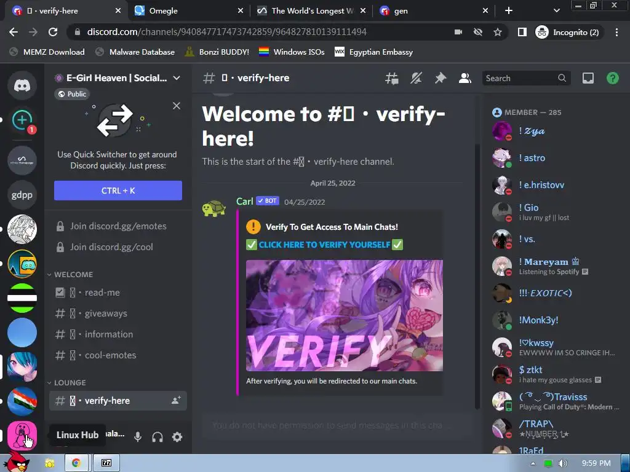Open the Malware Database bookmark
Viewport: 630px width, 472px height.
(135, 52)
